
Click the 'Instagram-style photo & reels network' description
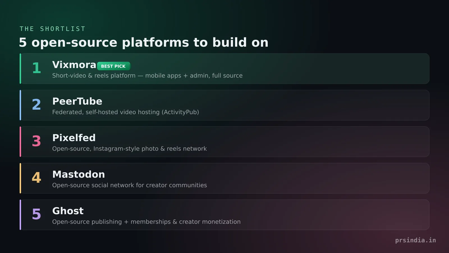[129, 149]
